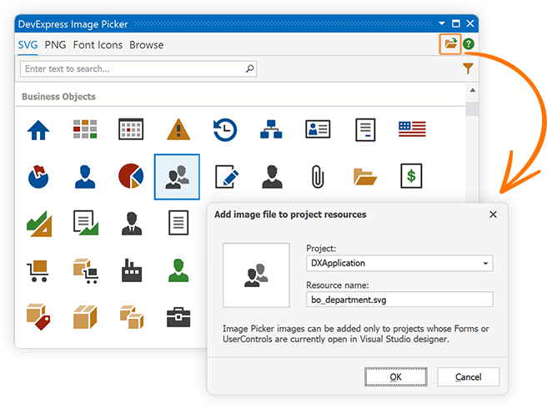Pick the green checkmark with ruler icon
This screenshot has height=409, width=547.
pyautogui.click(x=39, y=224)
